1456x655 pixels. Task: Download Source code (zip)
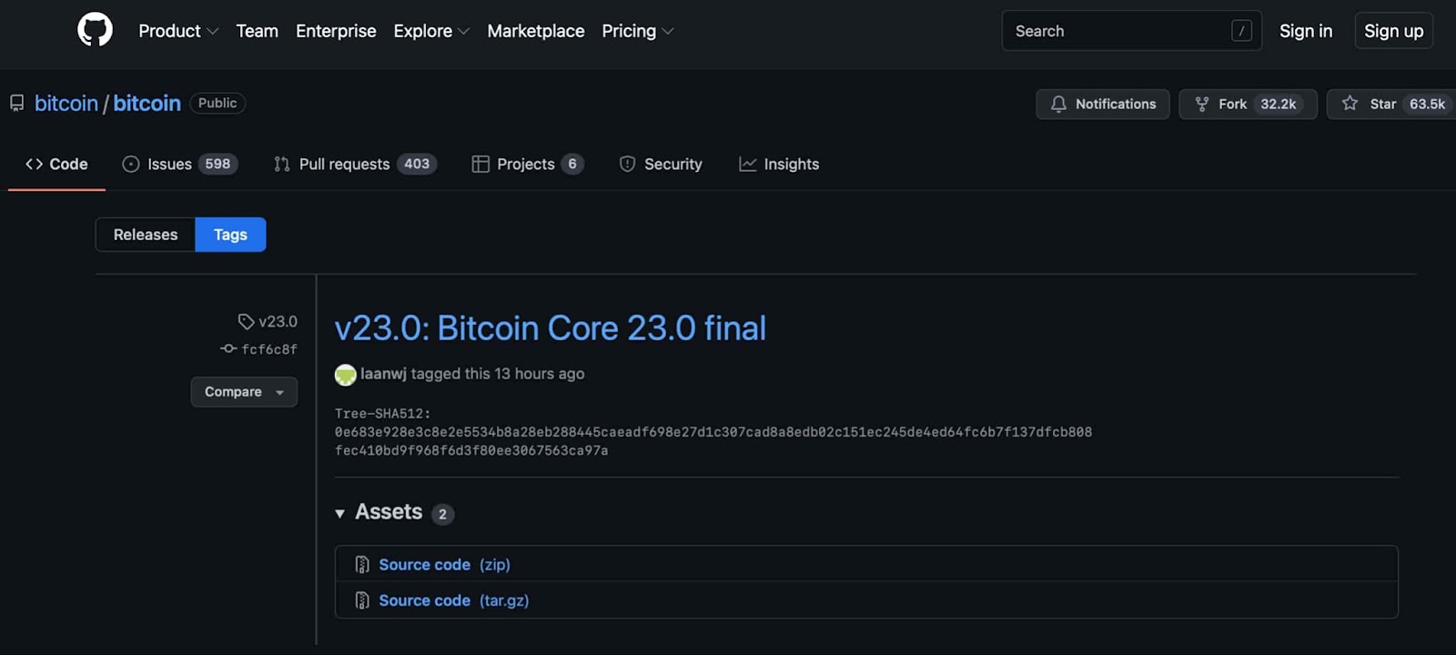[444, 565]
